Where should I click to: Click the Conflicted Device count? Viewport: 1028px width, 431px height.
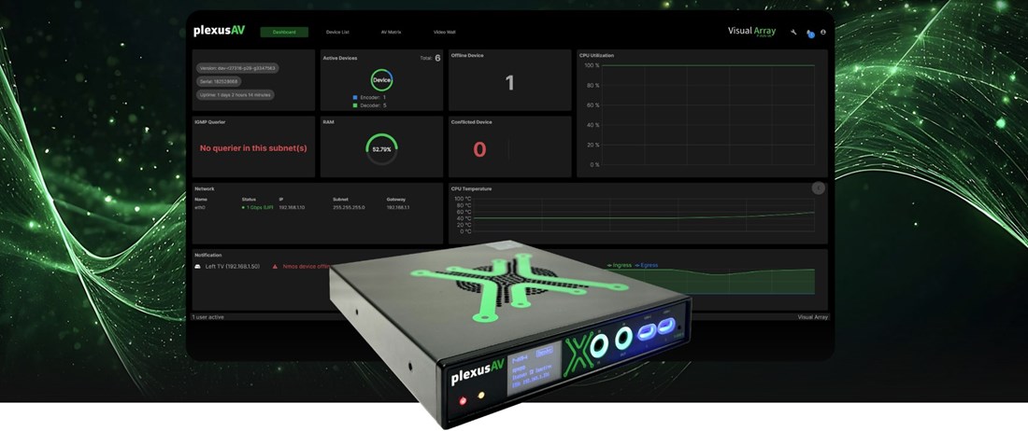[x=479, y=149]
